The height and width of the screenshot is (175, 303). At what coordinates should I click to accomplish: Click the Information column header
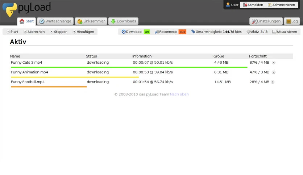point(142,56)
